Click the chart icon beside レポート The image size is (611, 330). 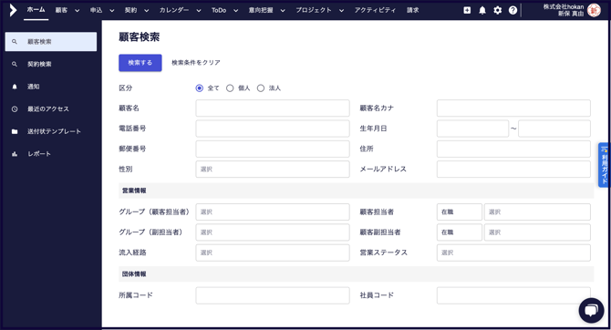tap(15, 154)
